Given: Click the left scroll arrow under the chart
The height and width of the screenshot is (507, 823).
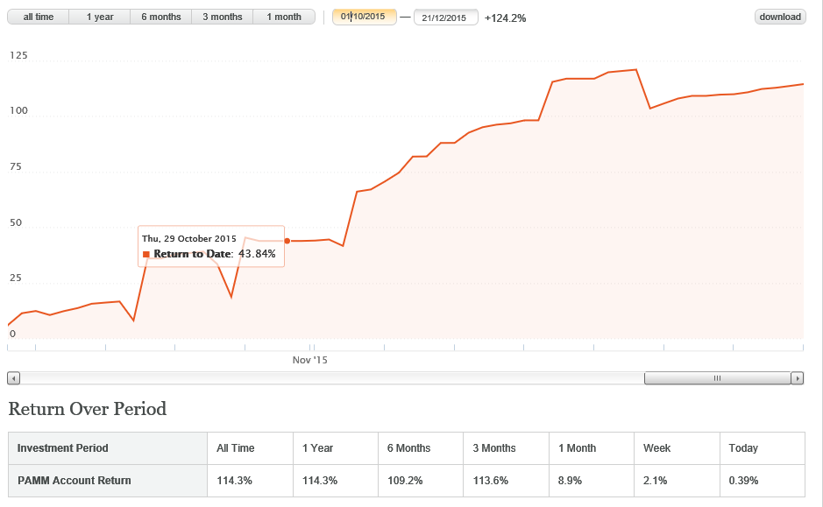Looking at the screenshot, I should pyautogui.click(x=14, y=378).
